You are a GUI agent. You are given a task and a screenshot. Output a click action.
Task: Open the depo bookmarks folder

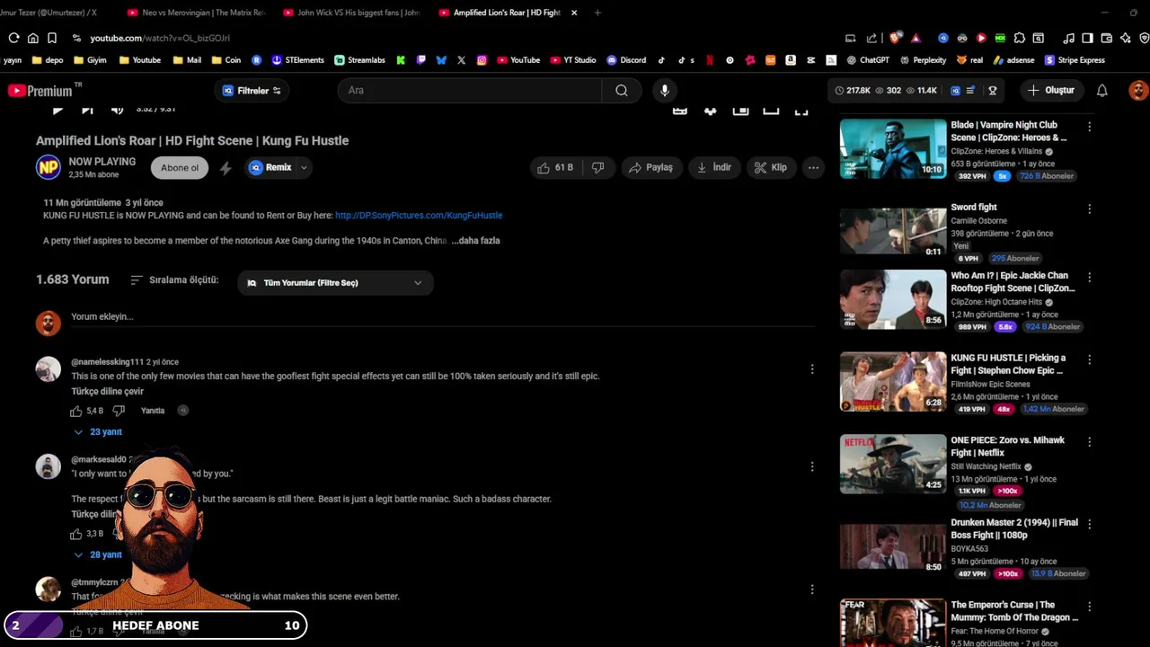48,60
